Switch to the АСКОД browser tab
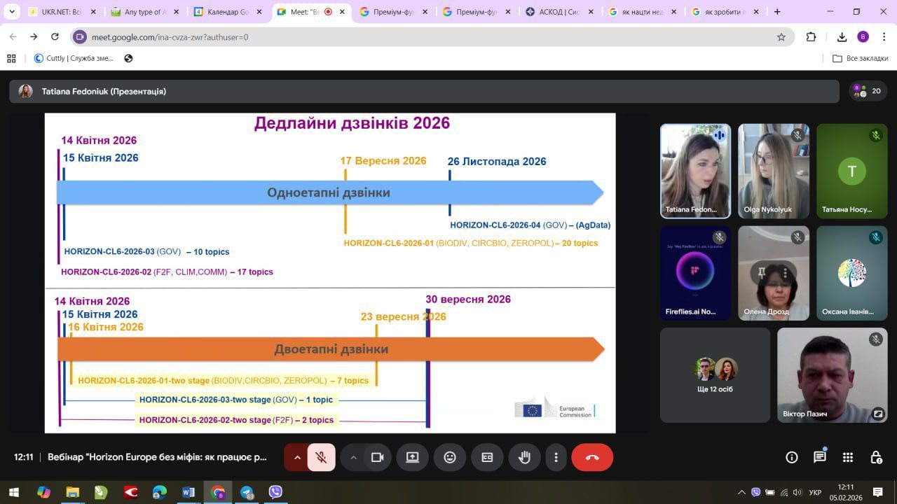 pyautogui.click(x=559, y=12)
